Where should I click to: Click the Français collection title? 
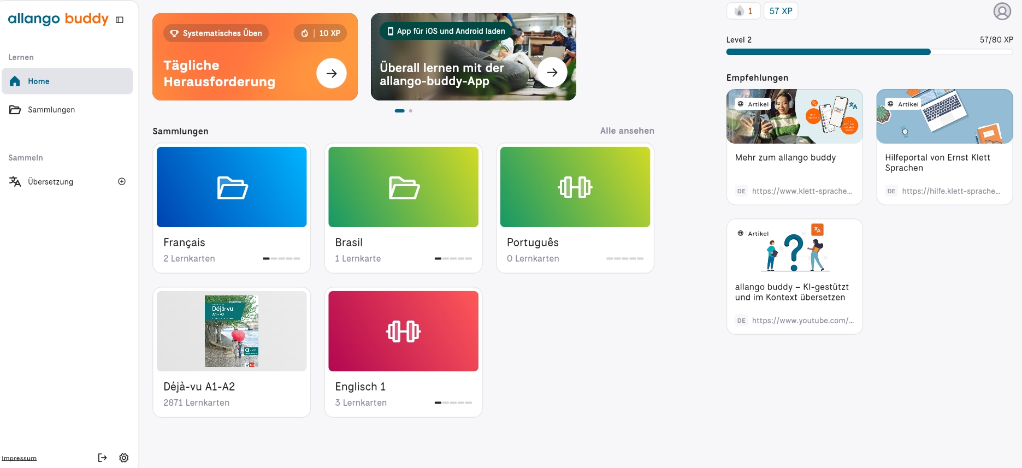(x=184, y=242)
